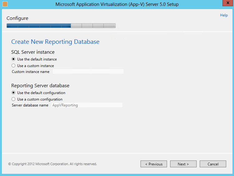The height and width of the screenshot is (176, 234).
Task: Close the setup window
Action: [x=227, y=3]
